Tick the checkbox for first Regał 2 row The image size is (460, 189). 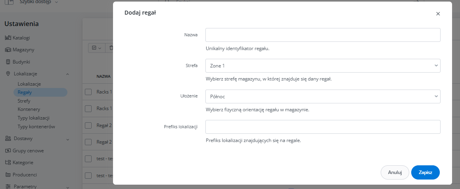point(88,125)
